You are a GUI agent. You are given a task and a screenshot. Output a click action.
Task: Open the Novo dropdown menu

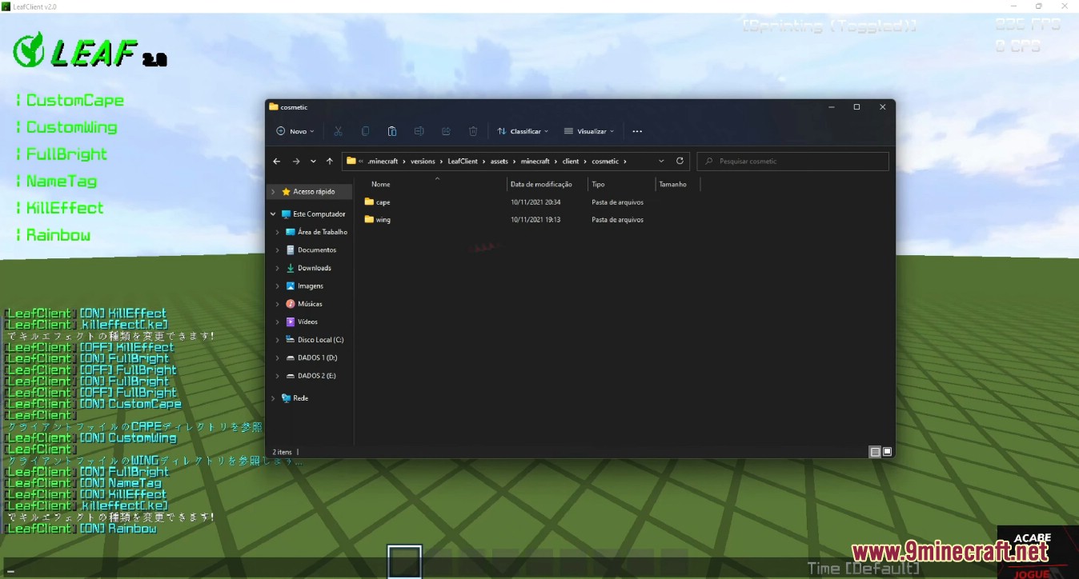(295, 131)
